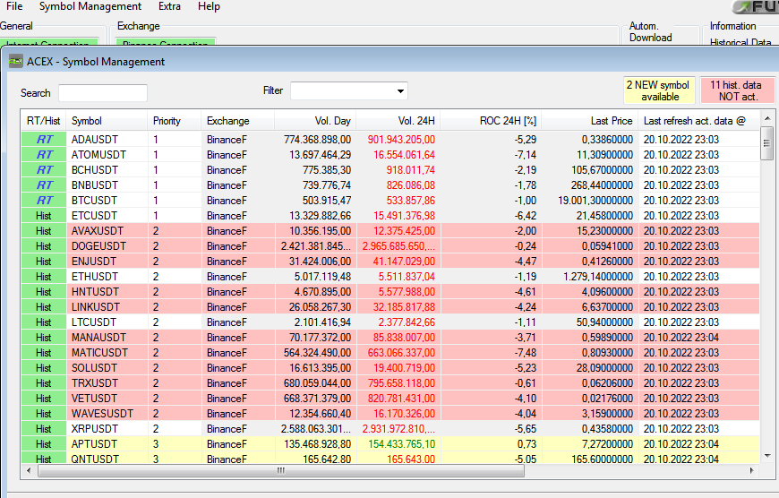Select the LINKUSDT symbol cell
The height and width of the screenshot is (498, 779).
tap(107, 307)
